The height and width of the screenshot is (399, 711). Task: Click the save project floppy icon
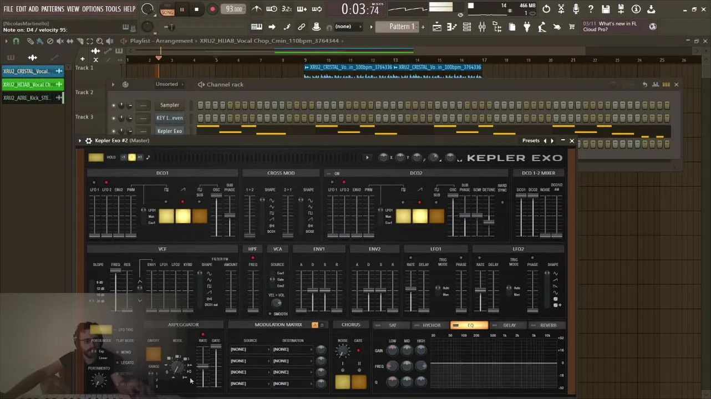606,9
